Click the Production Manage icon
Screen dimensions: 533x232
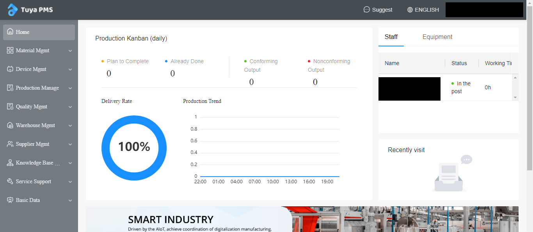tap(10, 88)
